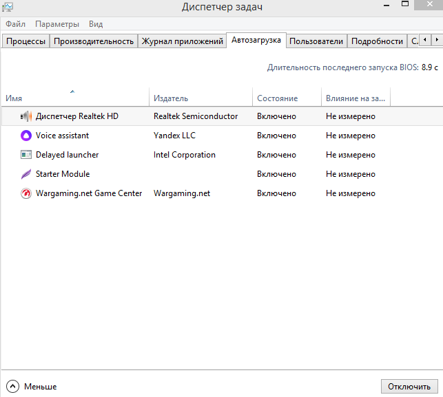Open the Вид menu
This screenshot has width=443, height=397.
[x=96, y=24]
